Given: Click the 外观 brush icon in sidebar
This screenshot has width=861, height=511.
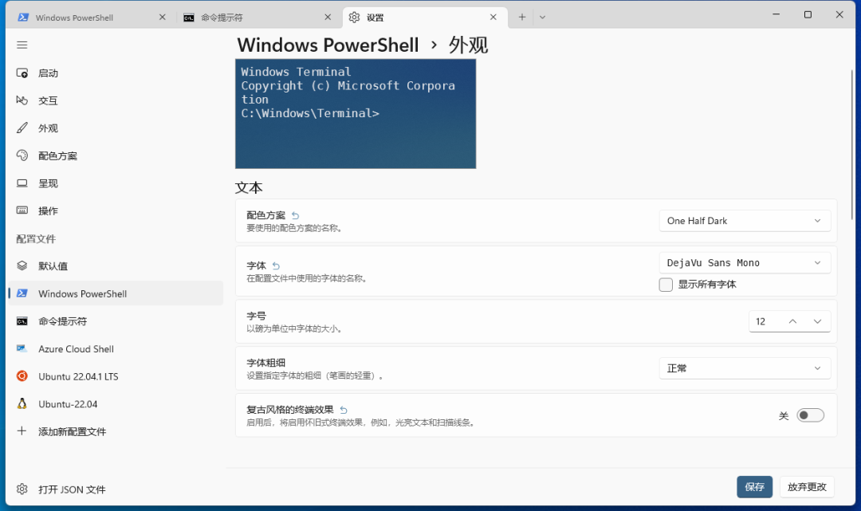Looking at the screenshot, I should [x=22, y=128].
